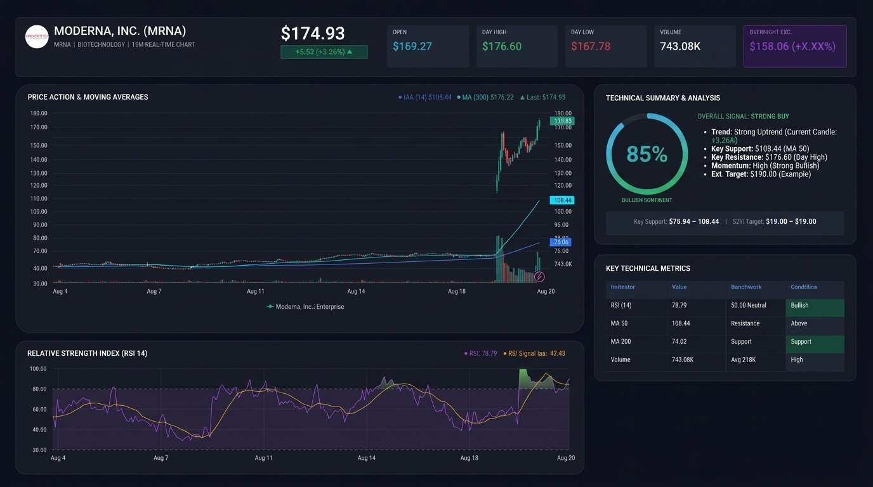Select the MA 200 row label

click(621, 342)
